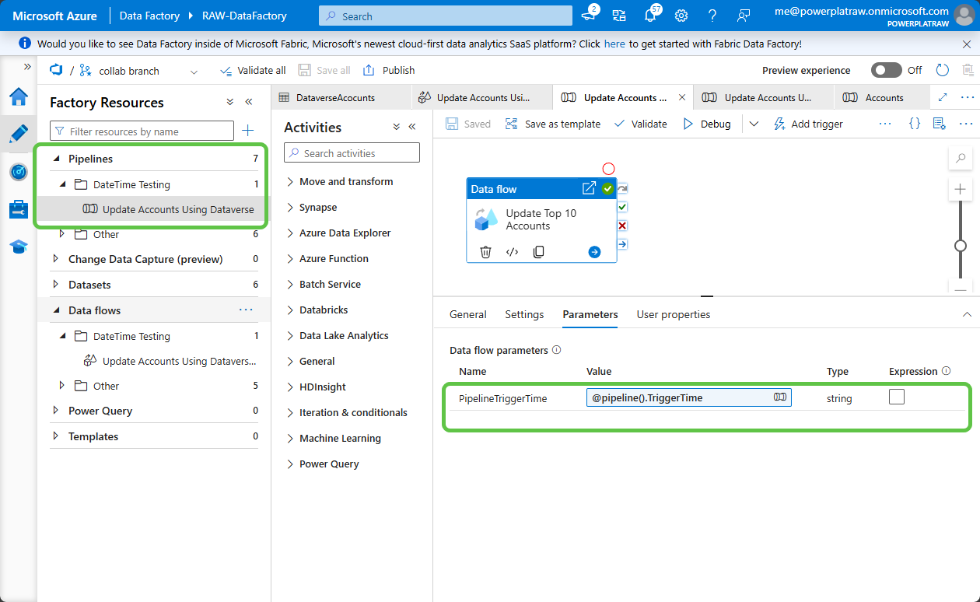This screenshot has height=602, width=980.
Task: Switch to the Settings tab
Action: coord(524,314)
